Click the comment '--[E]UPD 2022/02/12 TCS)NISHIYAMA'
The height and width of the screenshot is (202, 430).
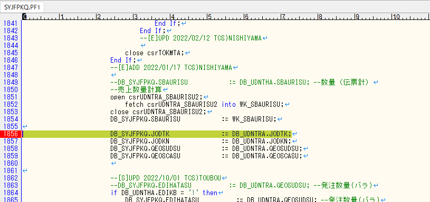pos(200,38)
